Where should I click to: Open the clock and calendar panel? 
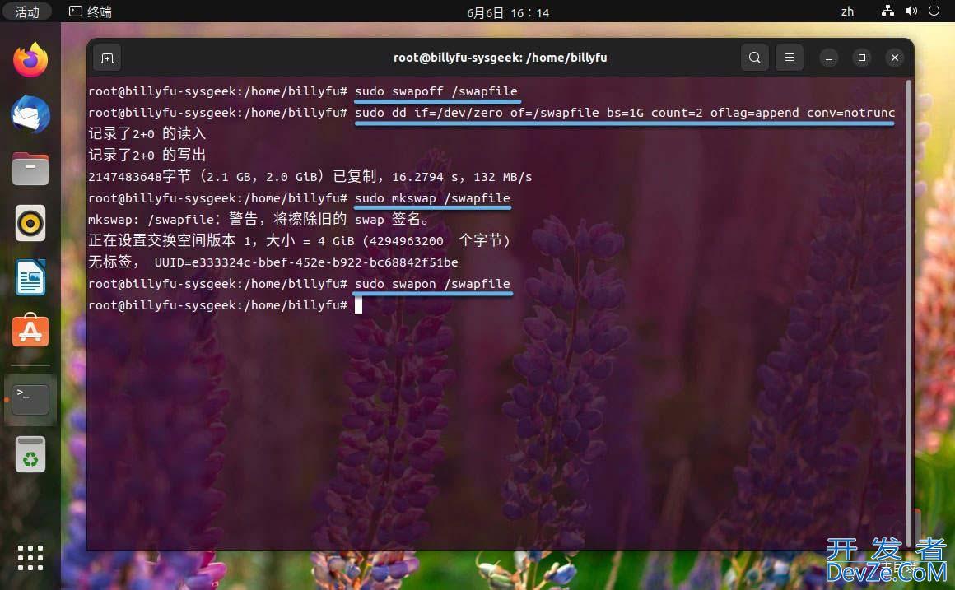[508, 13]
